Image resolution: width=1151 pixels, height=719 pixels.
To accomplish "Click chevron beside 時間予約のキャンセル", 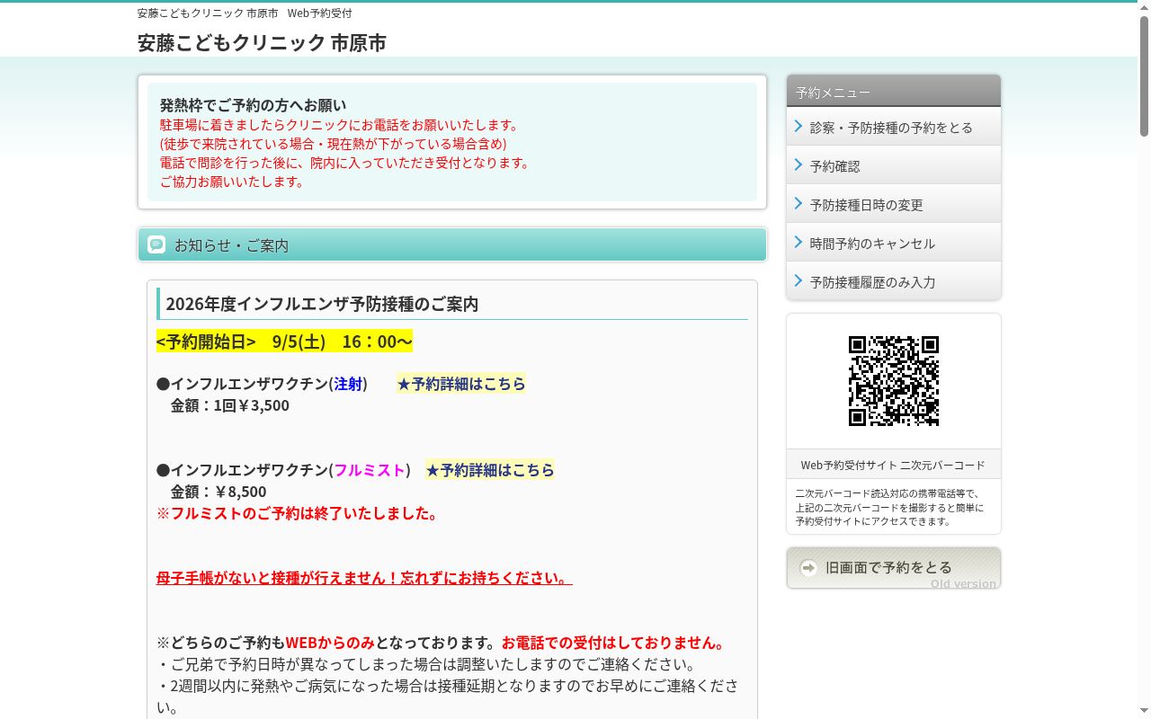I will pyautogui.click(x=799, y=243).
